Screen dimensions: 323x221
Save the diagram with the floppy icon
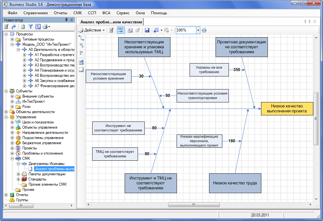(x=147, y=30)
